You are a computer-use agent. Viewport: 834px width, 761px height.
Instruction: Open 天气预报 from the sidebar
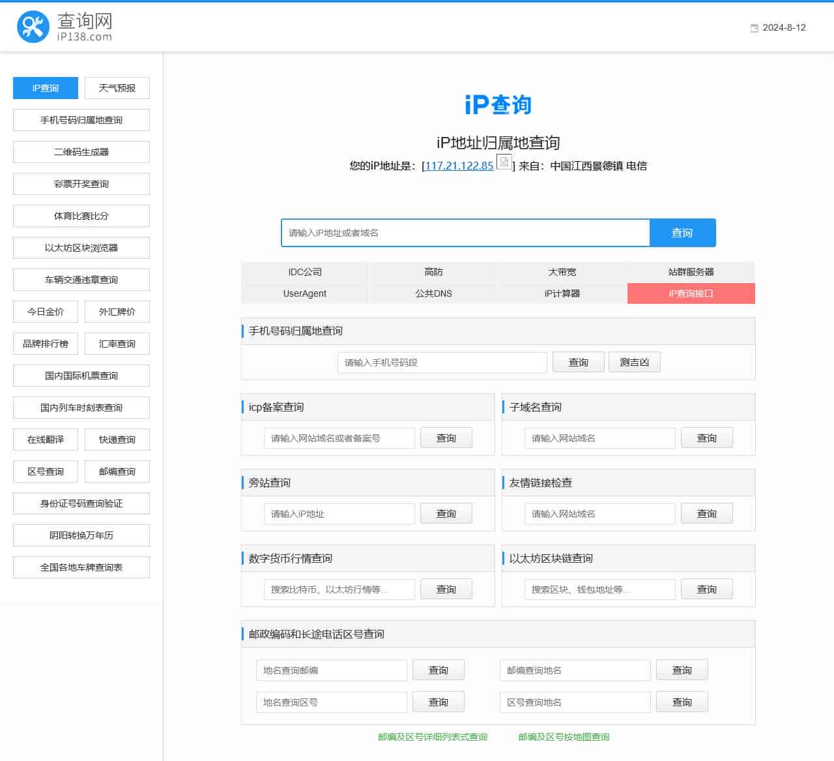click(117, 88)
